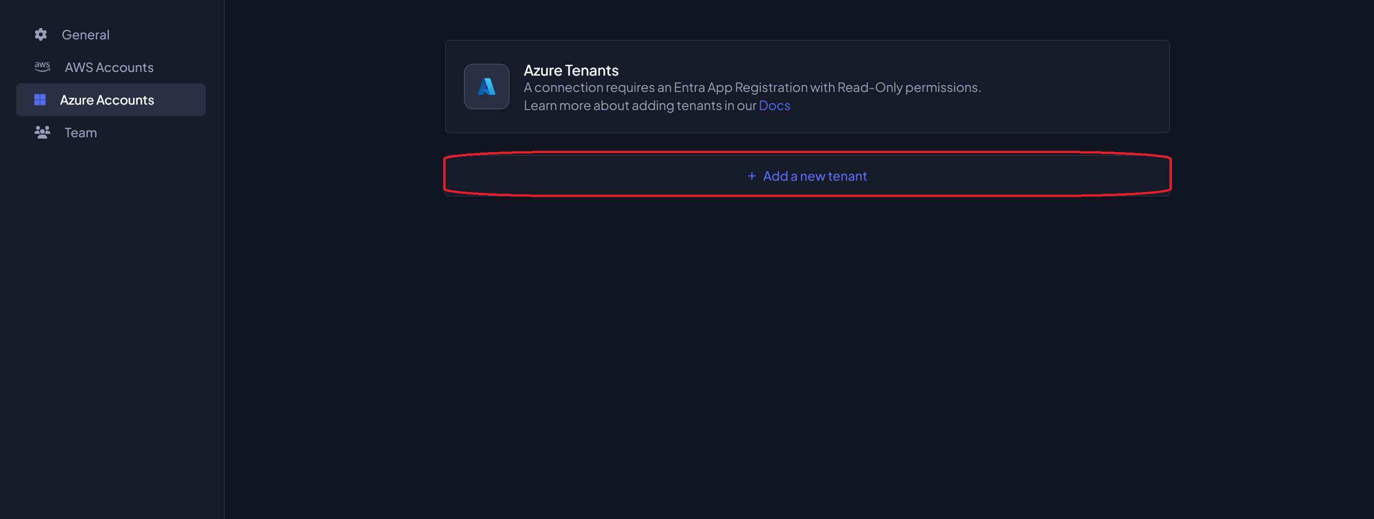
Task: Click the blue grid icon beside Azure Accounts
Action: pos(40,99)
